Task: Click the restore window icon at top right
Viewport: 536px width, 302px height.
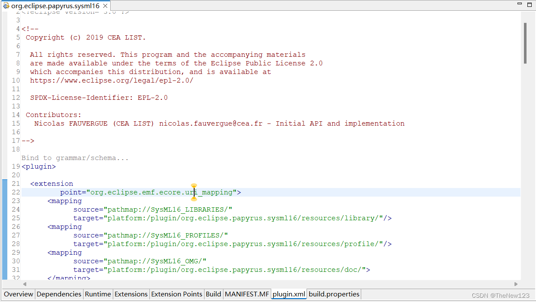Action: [530, 4]
